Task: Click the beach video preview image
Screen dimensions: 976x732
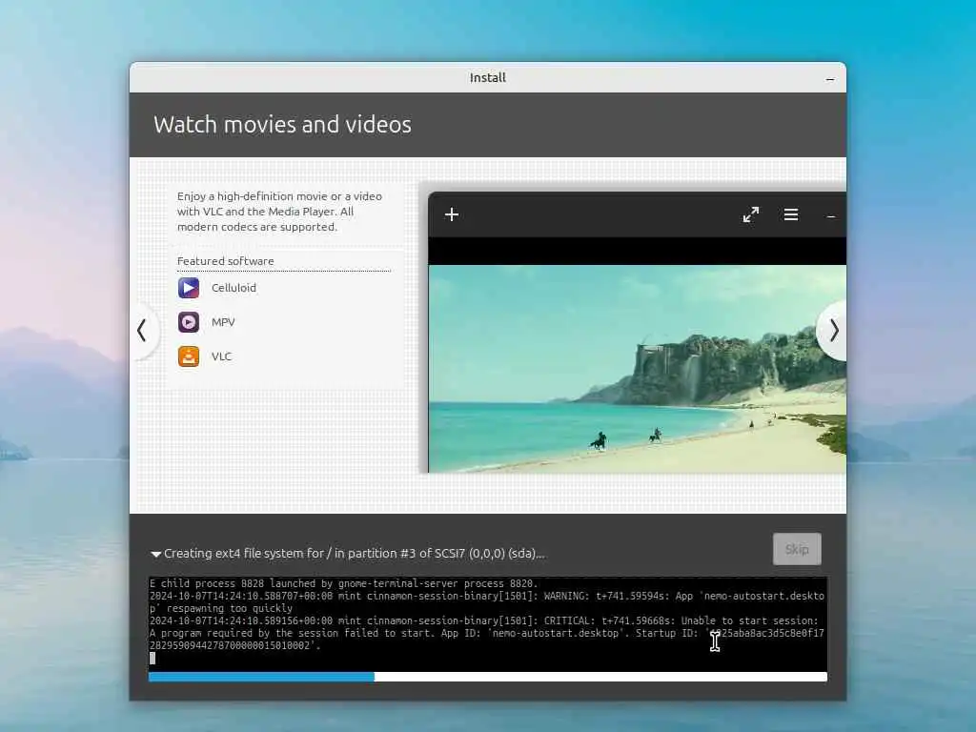Action: pos(638,369)
